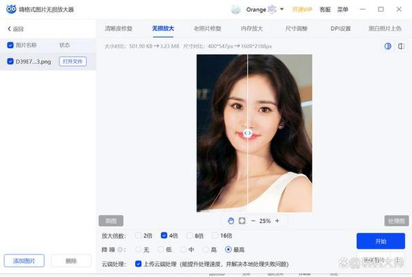Click the side-by-side view icon
This screenshot has height=277, width=412.
(x=401, y=46)
